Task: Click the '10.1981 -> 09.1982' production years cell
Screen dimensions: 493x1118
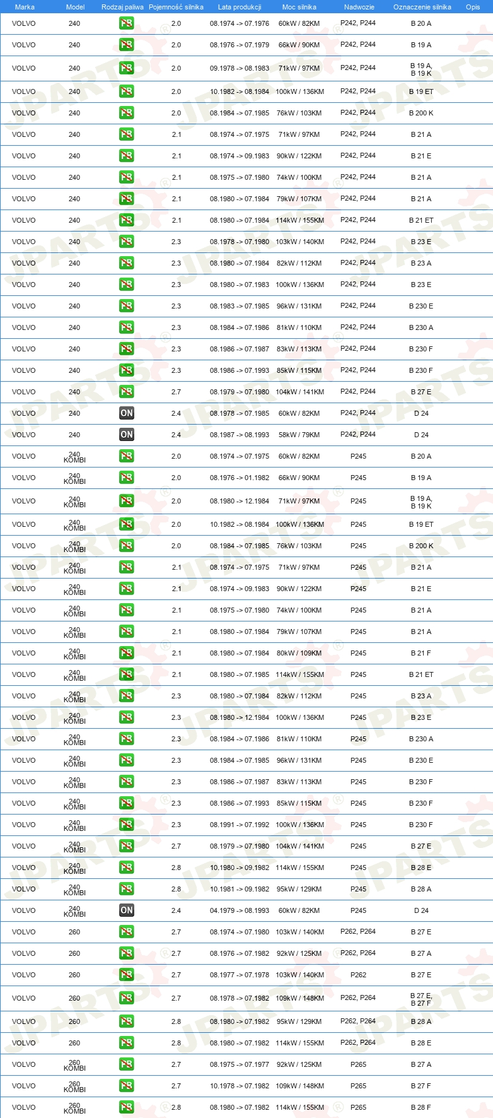Action: 240,889
